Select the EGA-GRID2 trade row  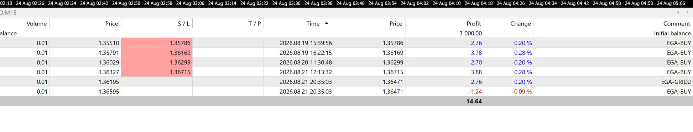coord(346,82)
